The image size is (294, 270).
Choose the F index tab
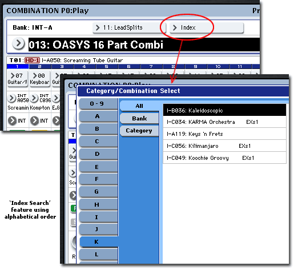click(x=98, y=179)
